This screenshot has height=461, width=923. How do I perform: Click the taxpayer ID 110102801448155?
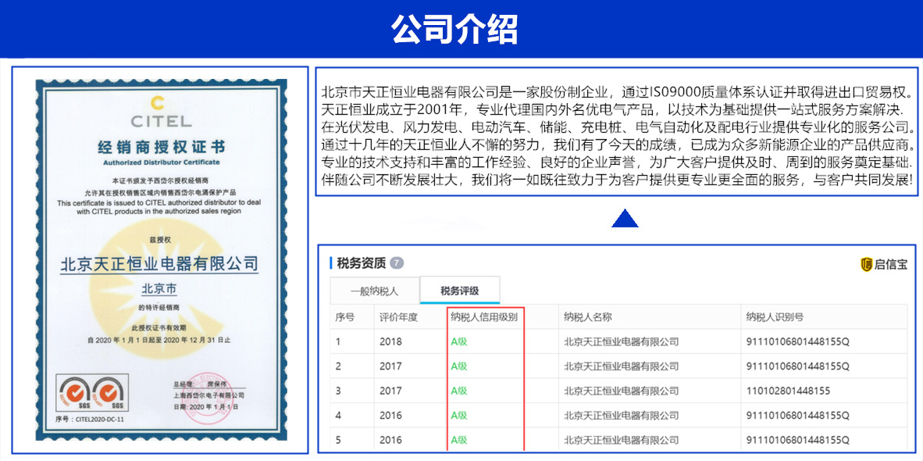click(788, 391)
